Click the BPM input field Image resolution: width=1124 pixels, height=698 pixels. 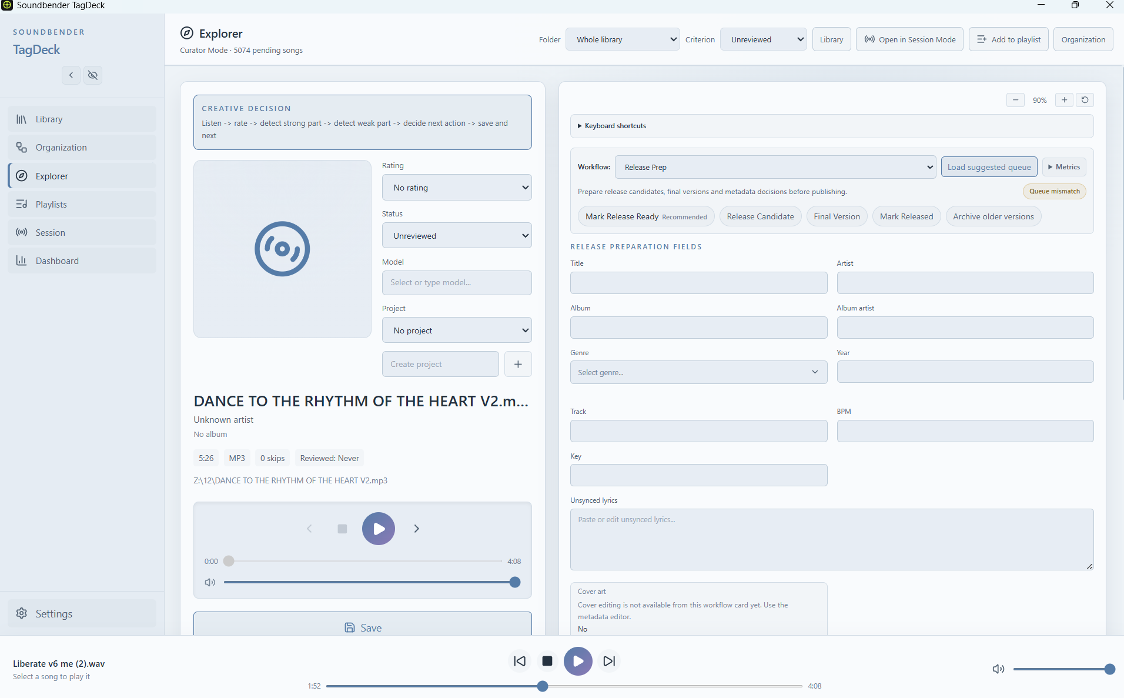[965, 431]
